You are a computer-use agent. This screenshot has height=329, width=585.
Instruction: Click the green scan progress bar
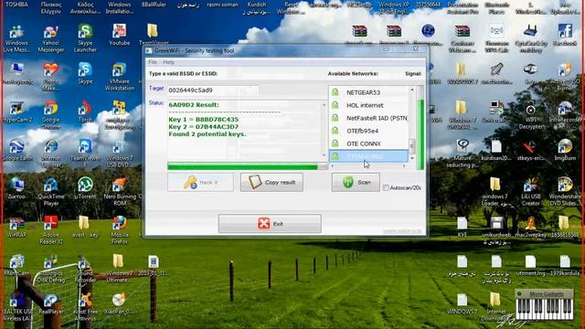[x=248, y=166]
